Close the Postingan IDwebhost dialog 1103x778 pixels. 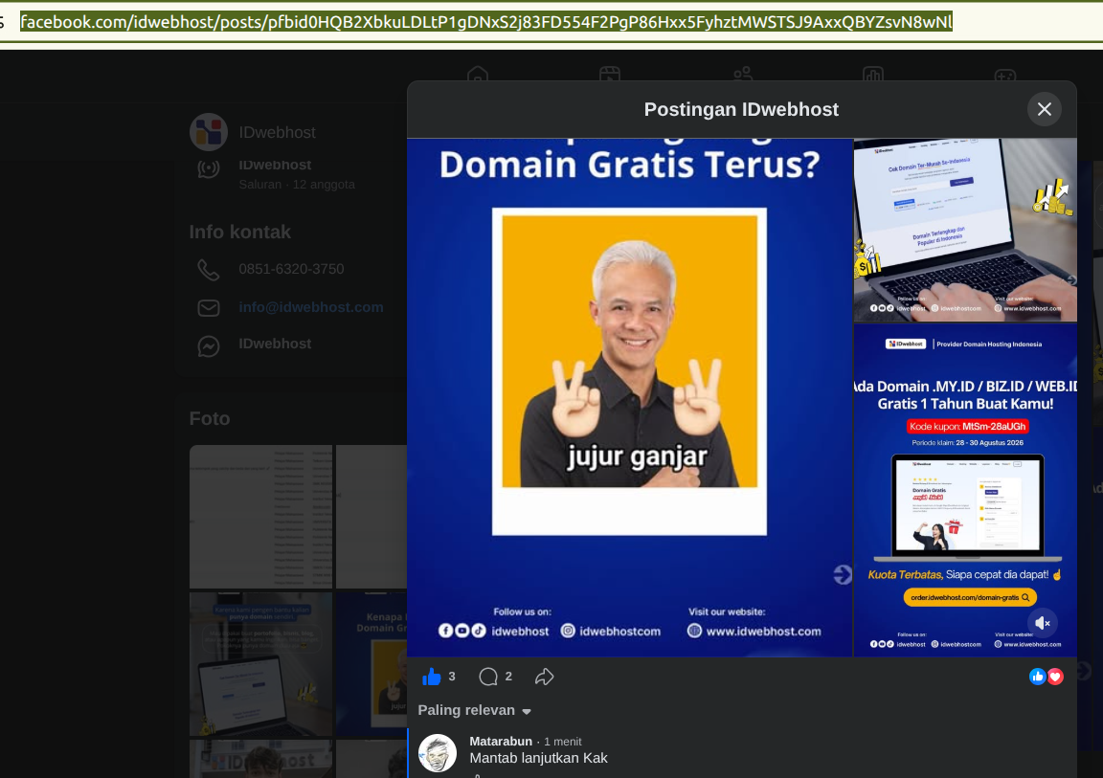pos(1044,110)
